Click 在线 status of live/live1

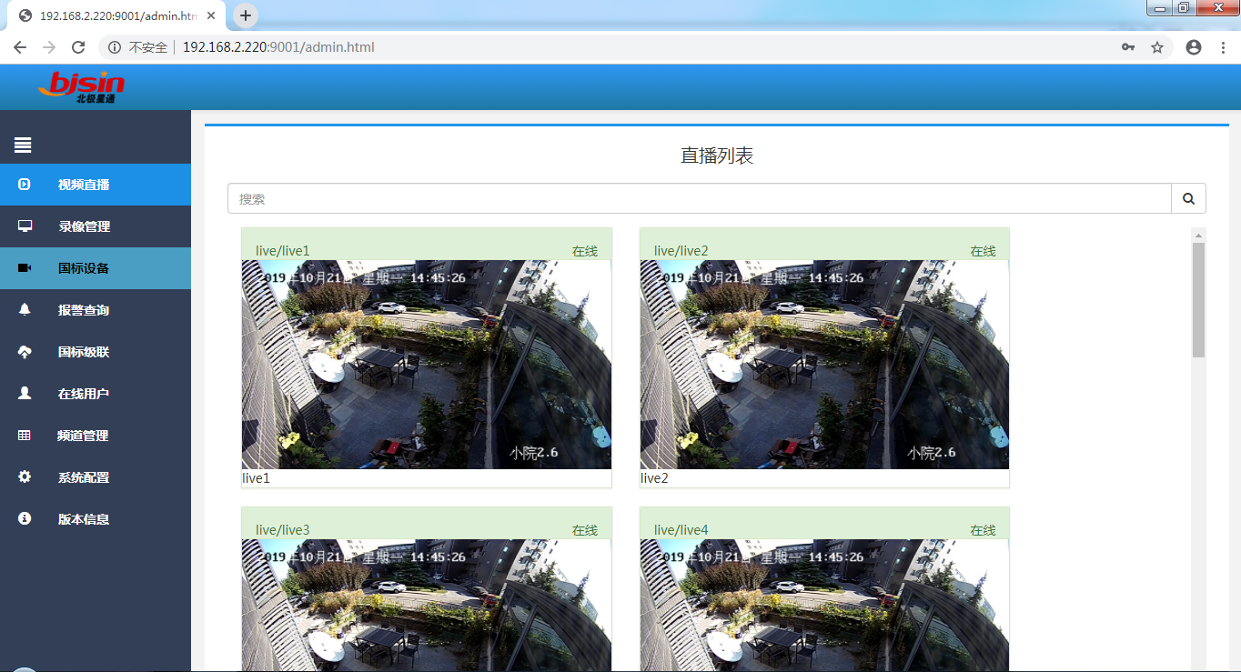click(x=585, y=251)
